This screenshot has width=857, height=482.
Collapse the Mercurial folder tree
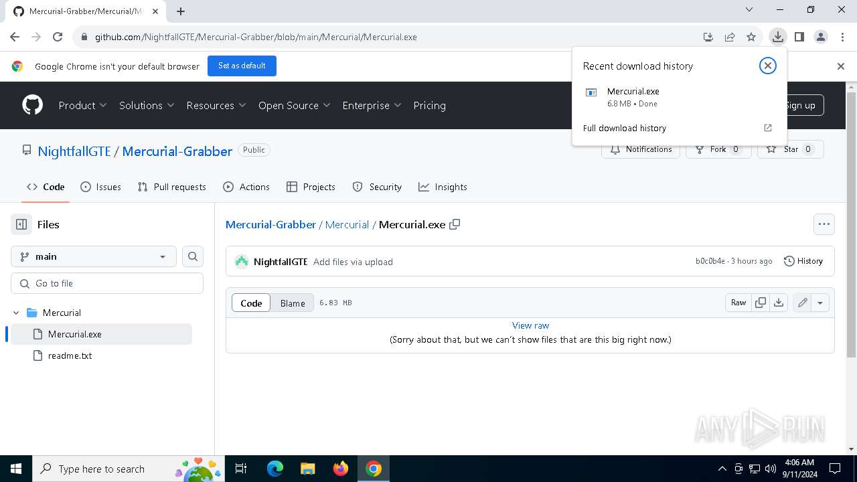[16, 313]
